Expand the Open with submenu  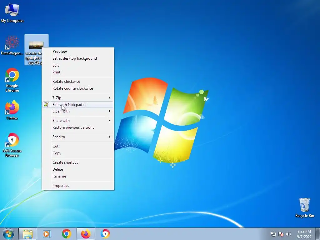[78, 111]
